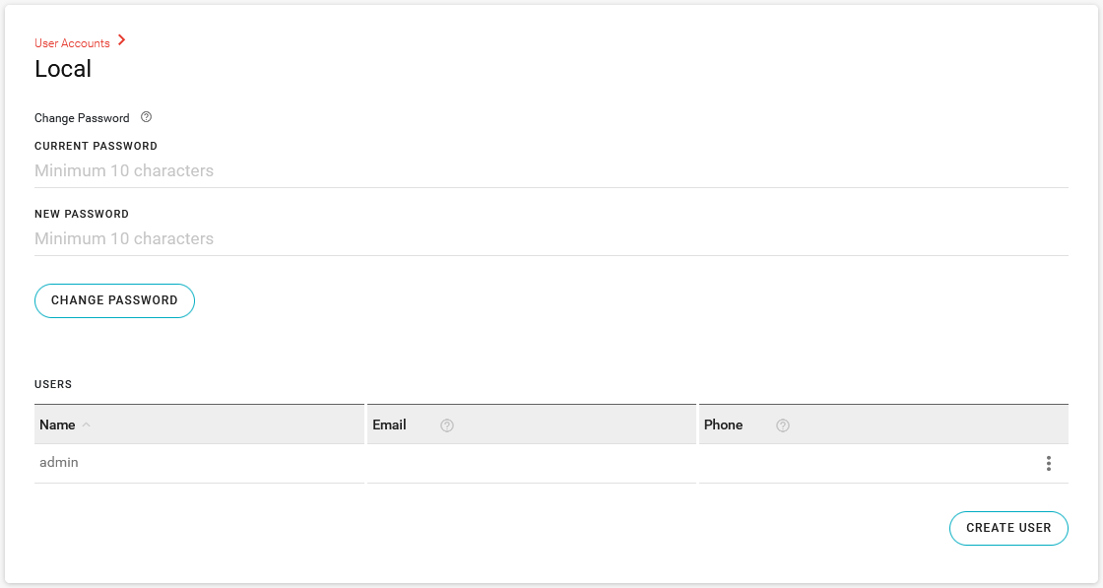Click the User Accounts breadcrumb link
This screenshot has width=1103, height=588.
click(x=72, y=43)
